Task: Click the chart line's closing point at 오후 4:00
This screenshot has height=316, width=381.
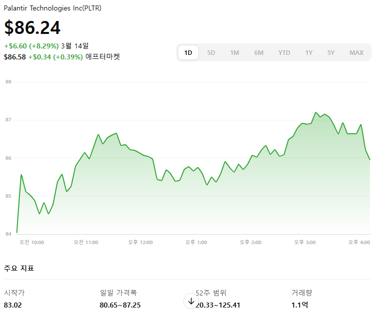Action: point(370,160)
